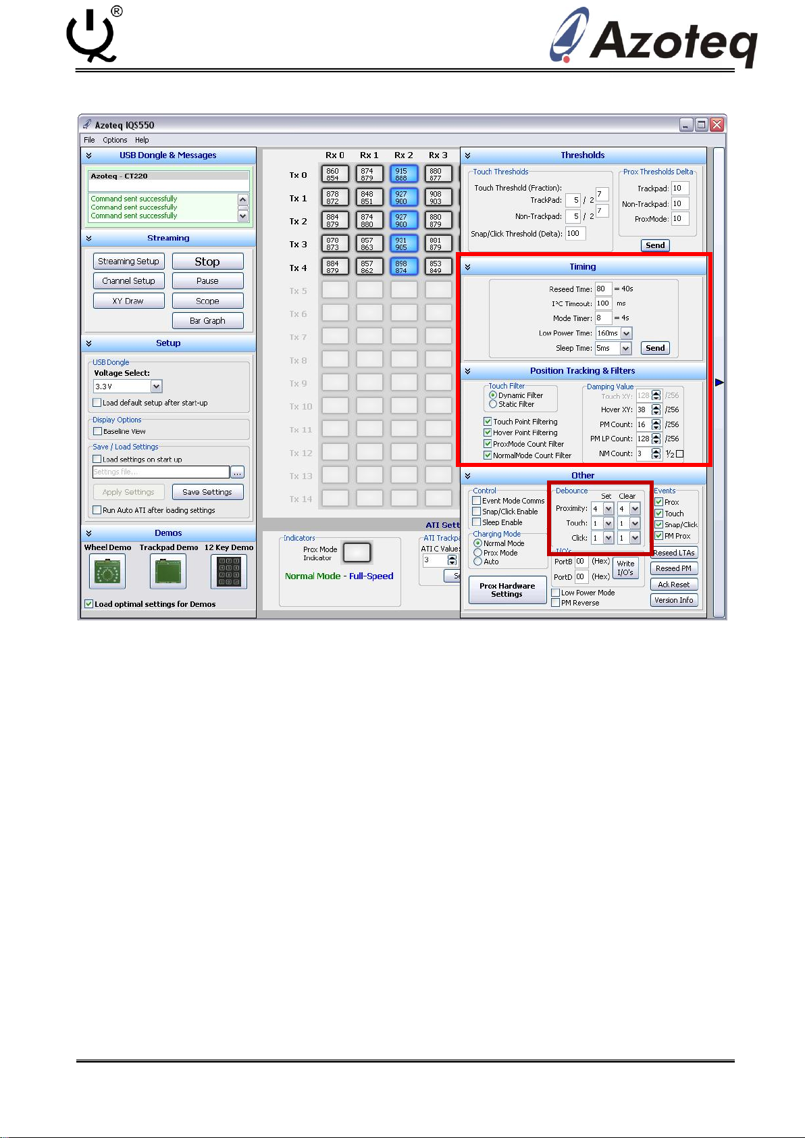Click Send in the Timing panel
The image size is (805, 1138).
tap(655, 349)
